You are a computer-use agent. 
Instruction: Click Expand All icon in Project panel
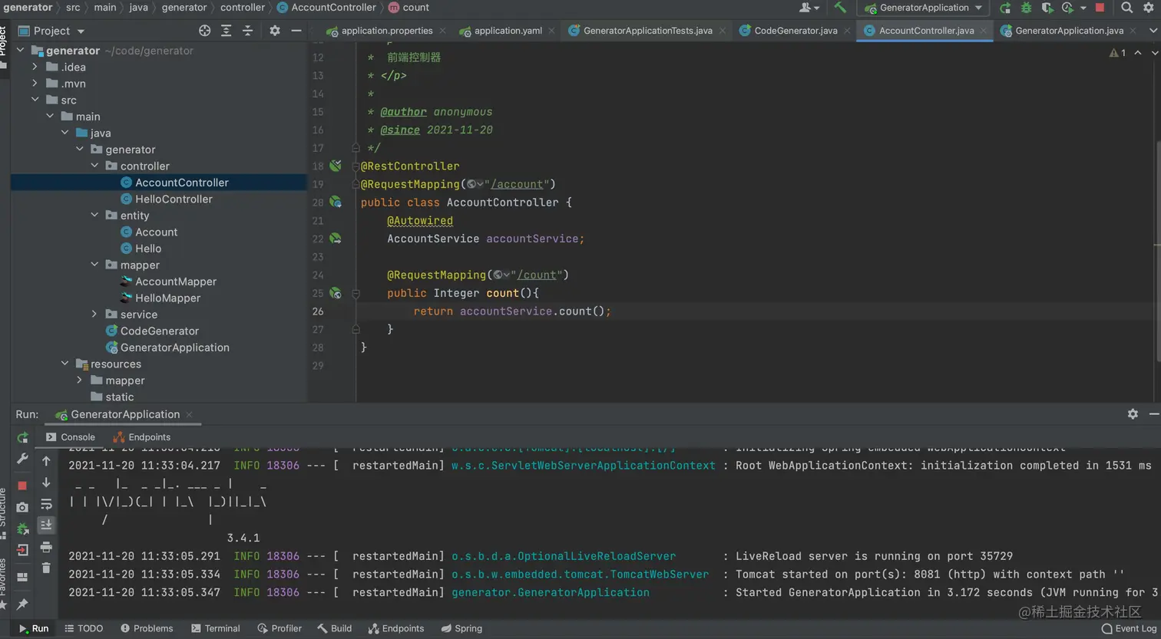226,31
